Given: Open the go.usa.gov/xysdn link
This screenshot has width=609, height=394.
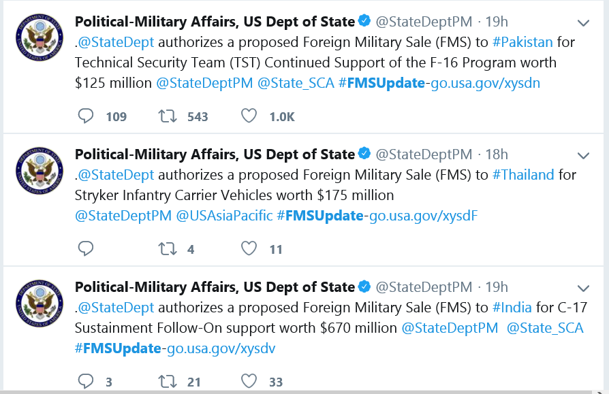Looking at the screenshot, I should [485, 83].
